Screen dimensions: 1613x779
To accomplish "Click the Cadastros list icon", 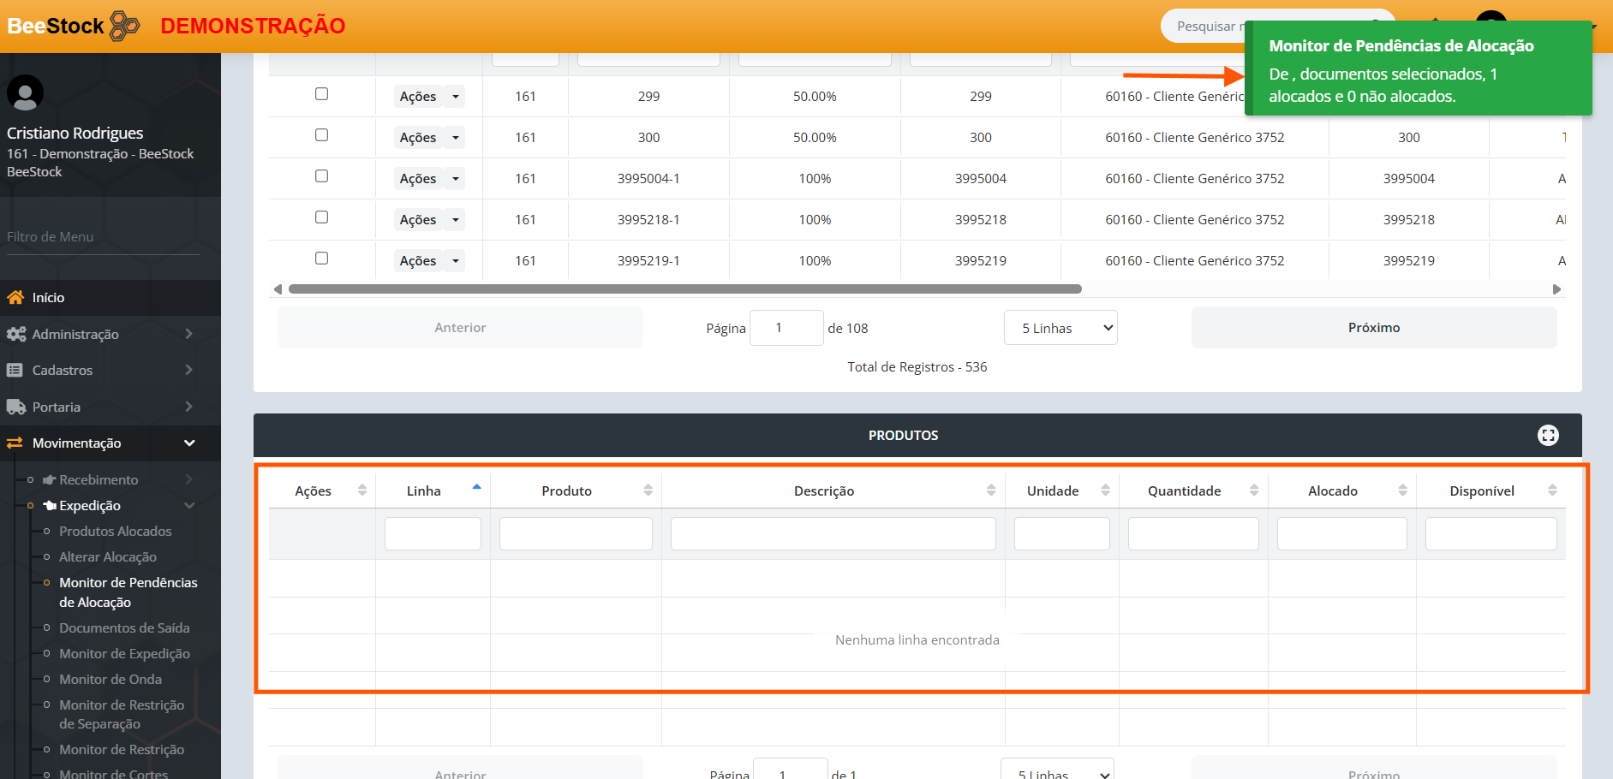I will point(15,370).
